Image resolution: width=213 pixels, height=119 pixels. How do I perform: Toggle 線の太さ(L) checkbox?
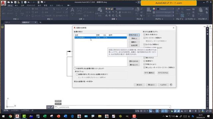point(144,58)
